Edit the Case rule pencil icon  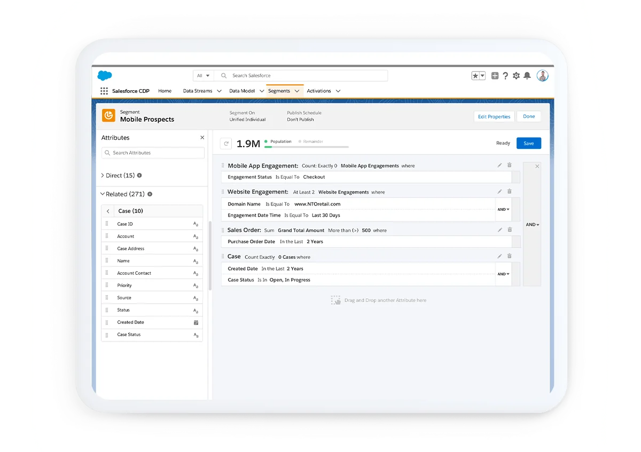(x=499, y=257)
